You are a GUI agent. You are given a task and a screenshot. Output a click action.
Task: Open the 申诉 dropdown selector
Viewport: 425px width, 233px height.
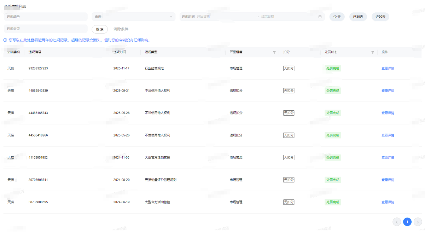133,17
